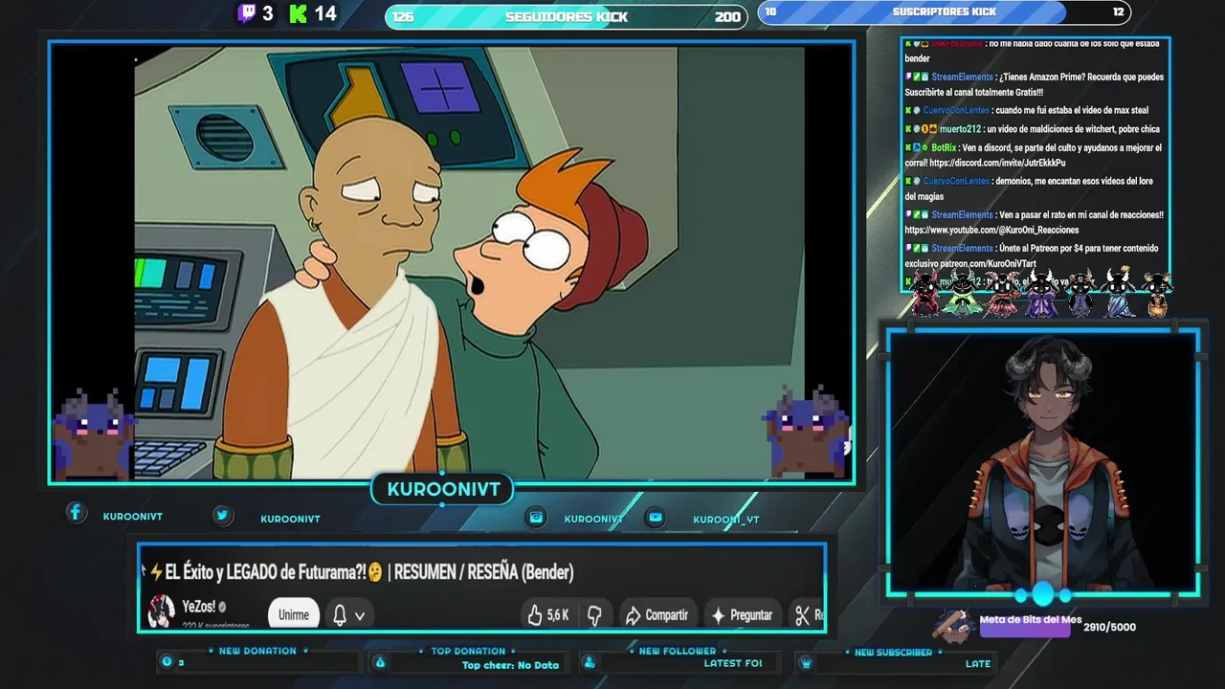Click the 'LATEST FOI' follower text
The width and height of the screenshot is (1225, 689).
tap(733, 663)
